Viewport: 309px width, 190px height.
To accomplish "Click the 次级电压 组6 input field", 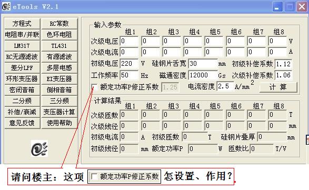I will click(235, 41).
